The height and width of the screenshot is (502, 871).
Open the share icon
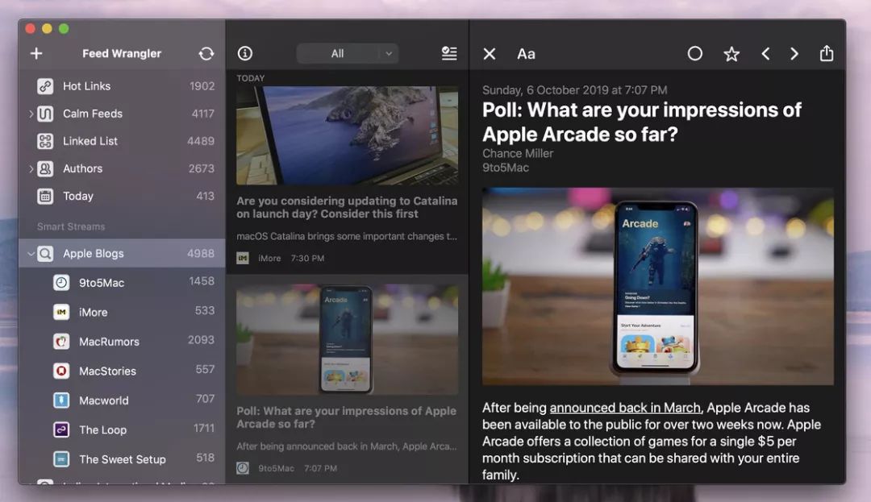[827, 53]
